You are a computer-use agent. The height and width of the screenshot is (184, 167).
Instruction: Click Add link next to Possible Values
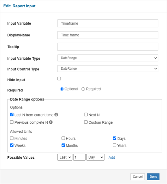point(112,157)
